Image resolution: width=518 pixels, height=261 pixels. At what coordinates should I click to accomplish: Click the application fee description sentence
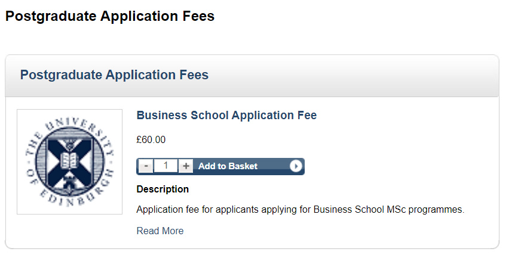tap(301, 210)
